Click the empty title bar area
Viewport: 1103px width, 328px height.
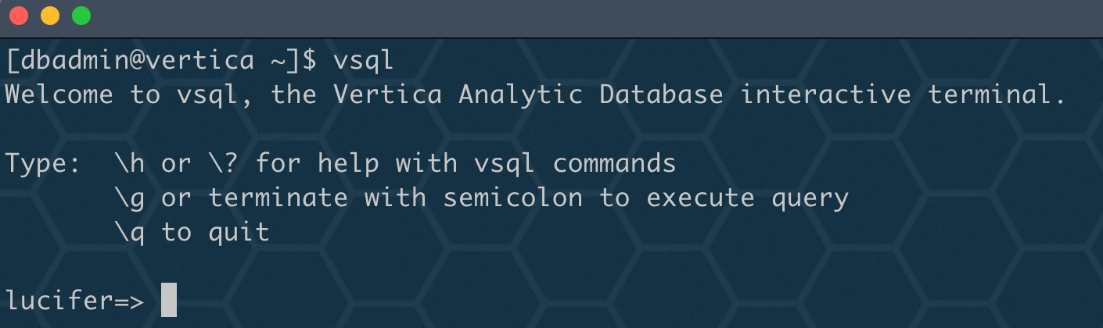[595, 17]
